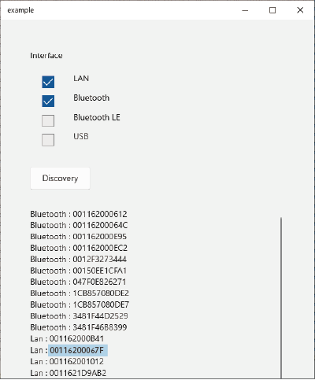Select Bluetooth device 1CB857080DE7

click(80, 304)
